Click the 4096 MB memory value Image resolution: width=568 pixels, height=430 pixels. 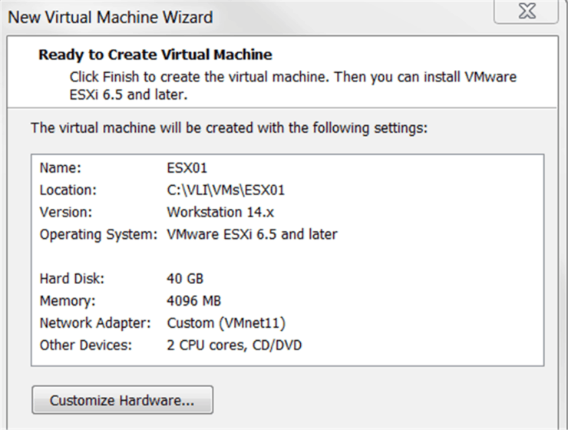[193, 301]
